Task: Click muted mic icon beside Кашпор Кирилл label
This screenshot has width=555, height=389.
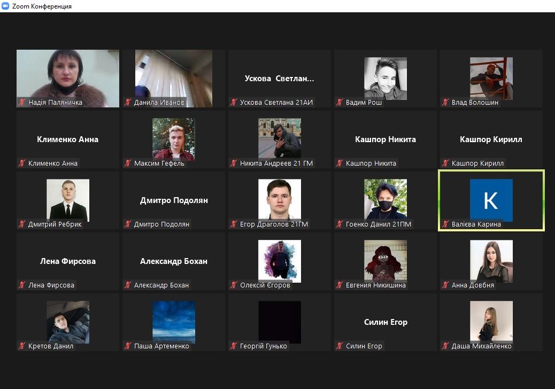Action: pos(445,163)
